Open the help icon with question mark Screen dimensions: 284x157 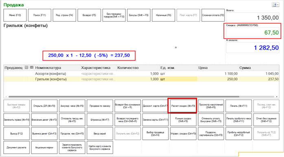point(275,5)
